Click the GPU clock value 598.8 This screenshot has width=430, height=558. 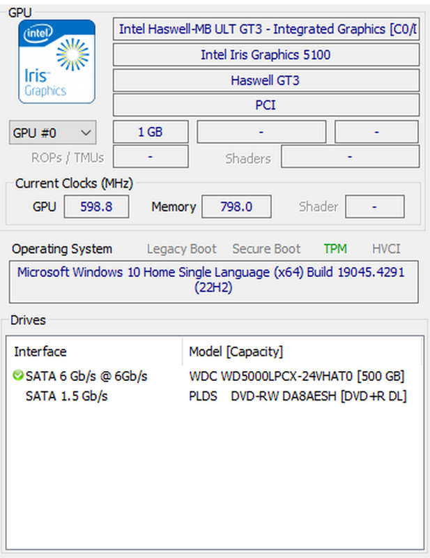pos(96,206)
